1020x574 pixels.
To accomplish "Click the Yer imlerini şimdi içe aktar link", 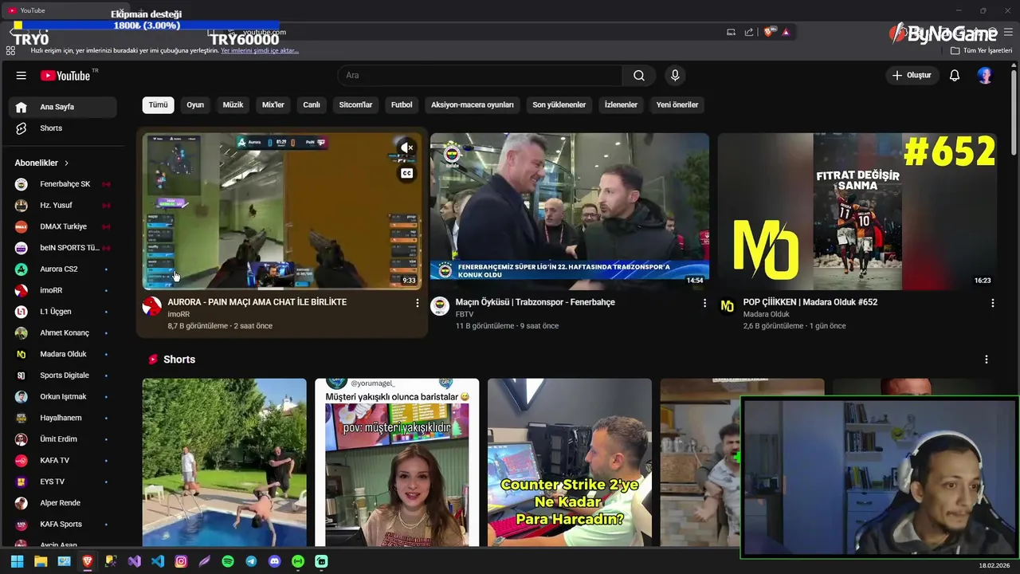I will (x=260, y=50).
